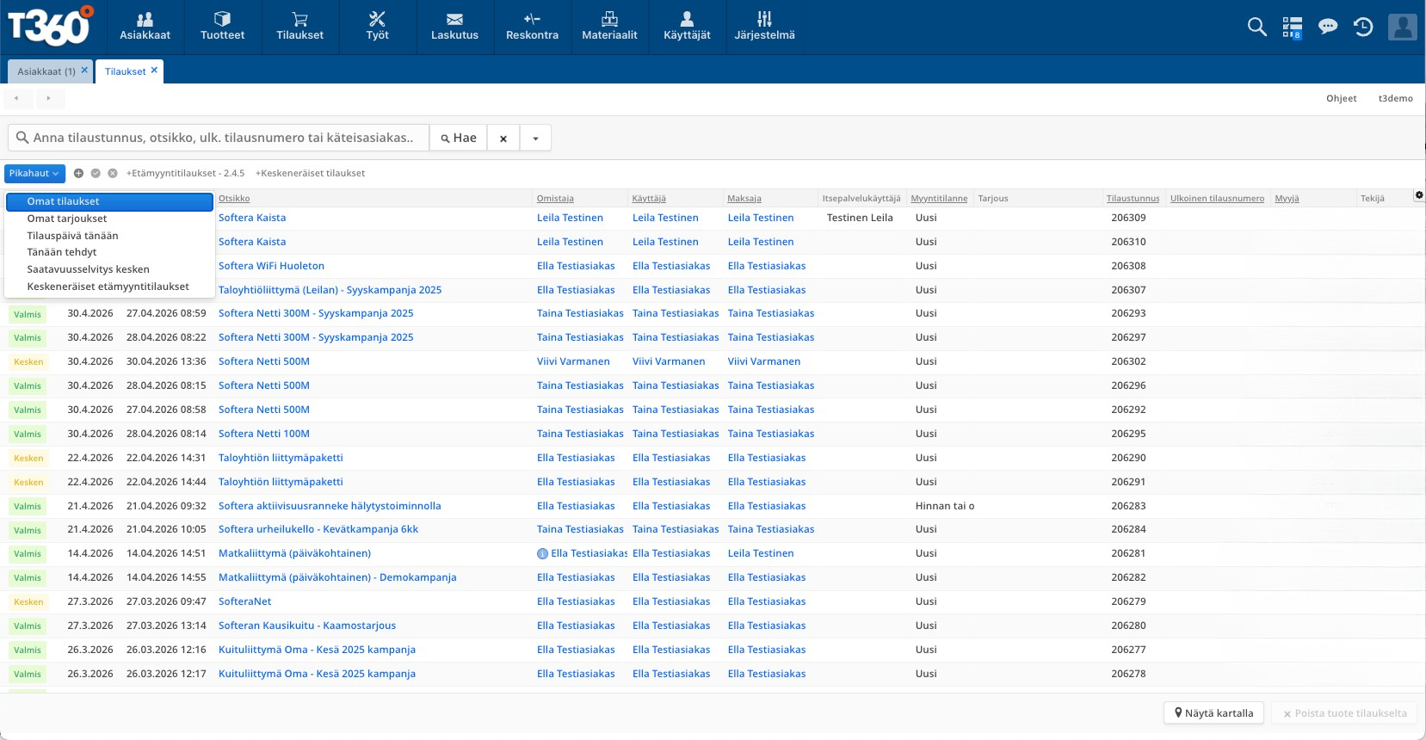Sort by the Myyntitilanne column header
The image size is (1426, 740).
[x=939, y=199]
